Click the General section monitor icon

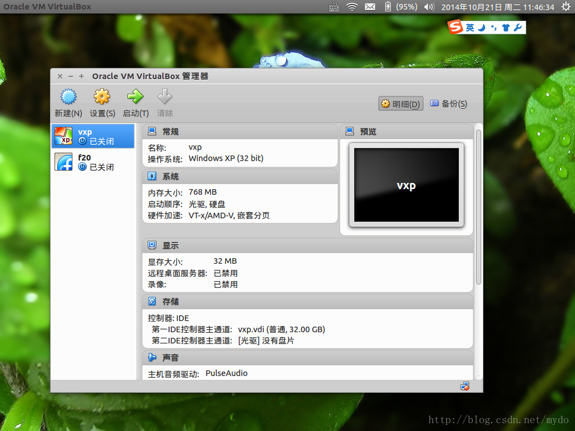click(x=152, y=131)
